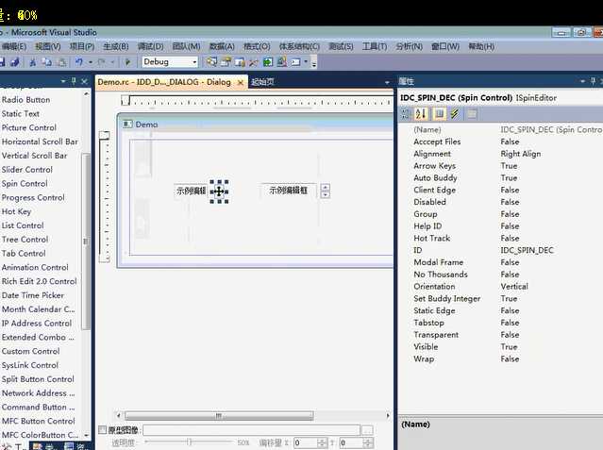The image size is (603, 450).
Task: Close the Demo.rc Dialog tab
Action: click(241, 83)
